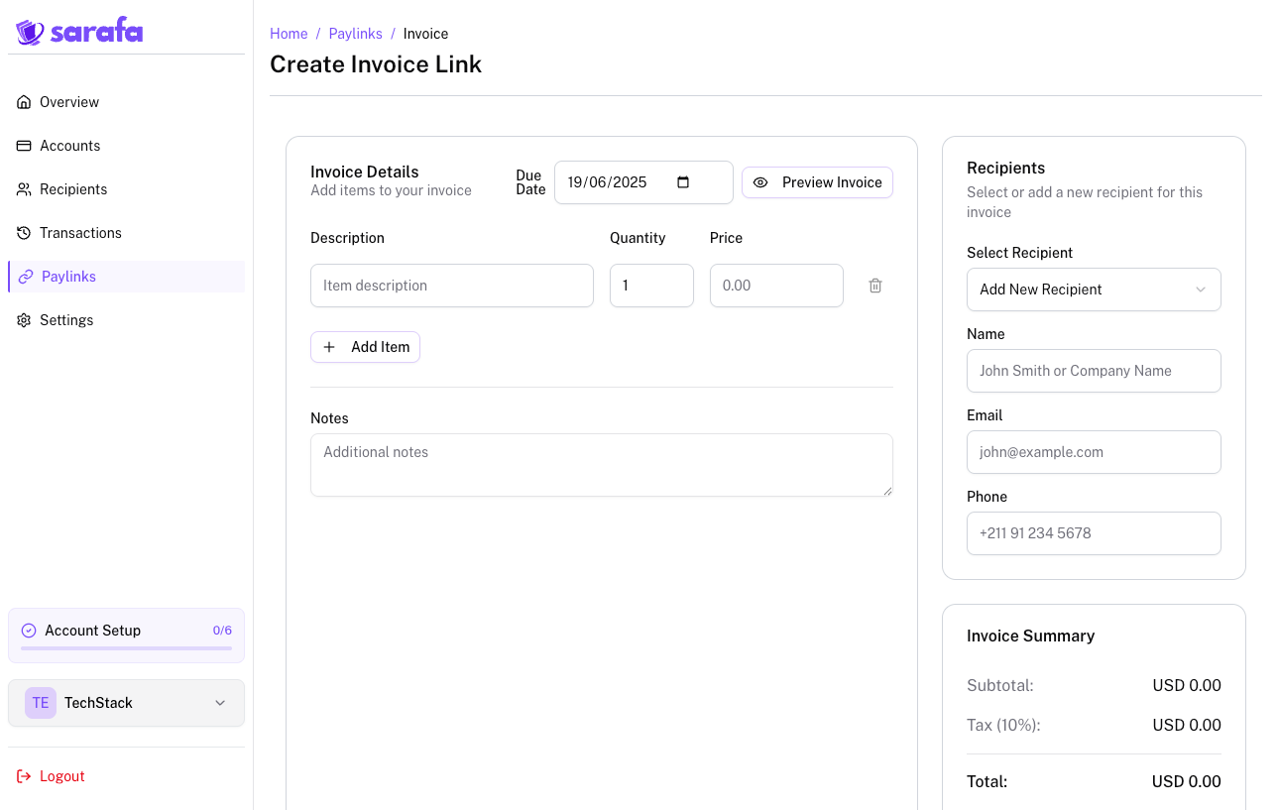Click the Invoice breadcrumb text

[425, 34]
